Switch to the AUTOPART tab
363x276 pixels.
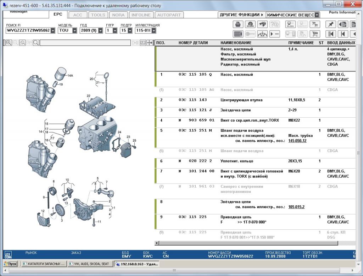click(169, 15)
